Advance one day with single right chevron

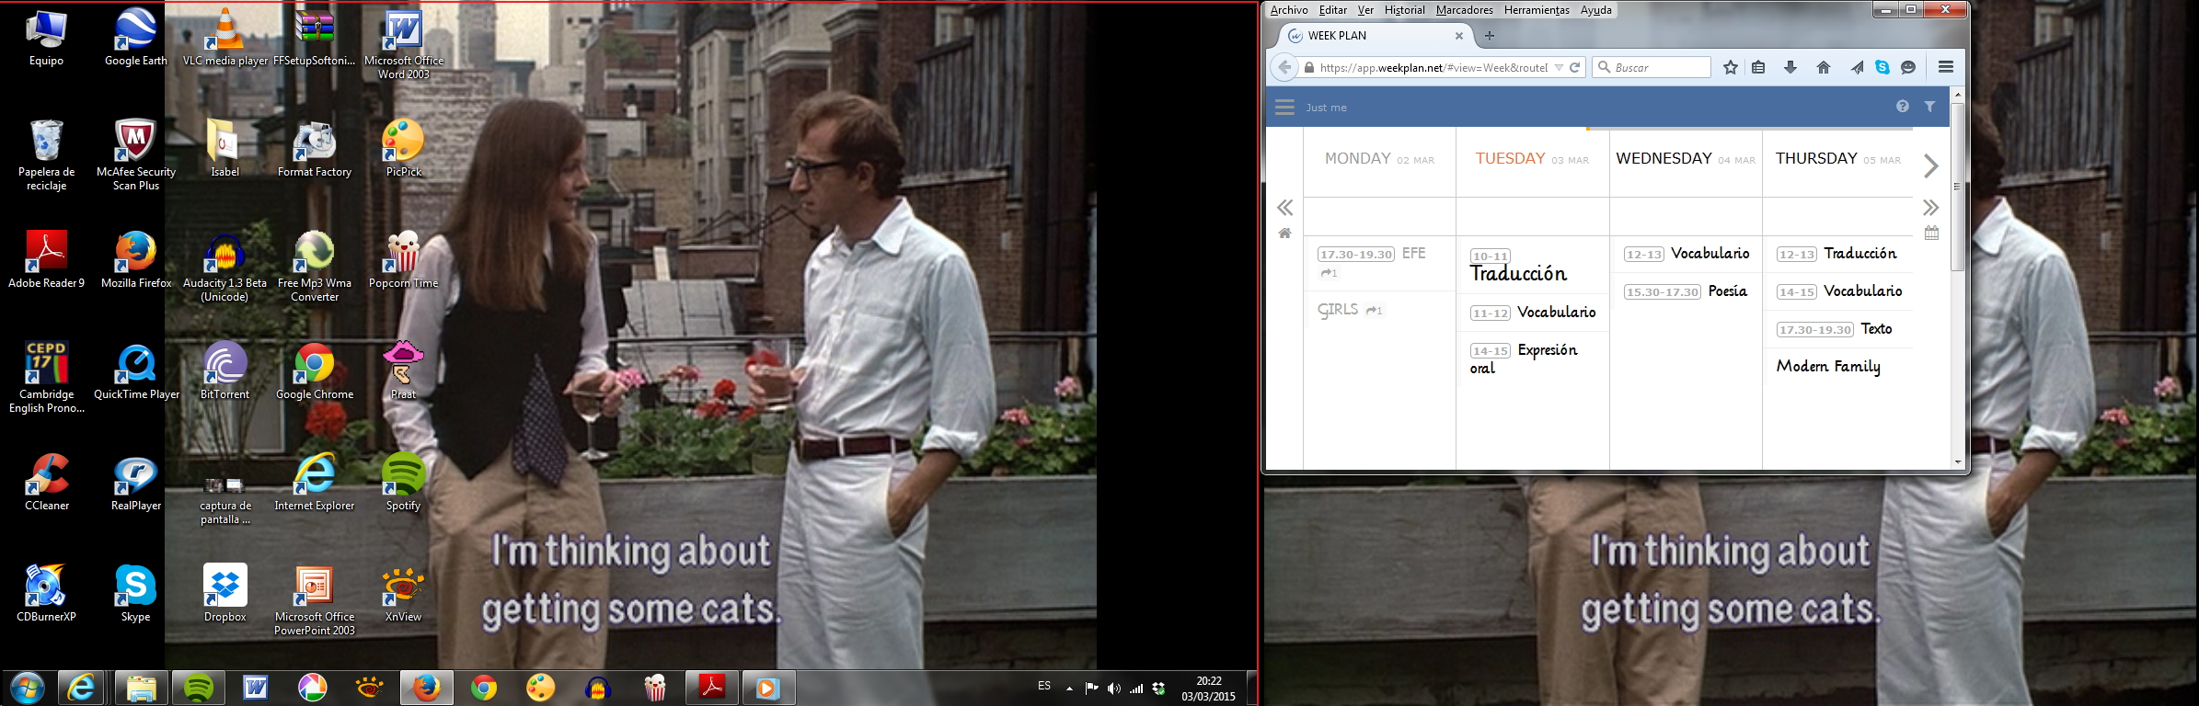pos(1931,166)
